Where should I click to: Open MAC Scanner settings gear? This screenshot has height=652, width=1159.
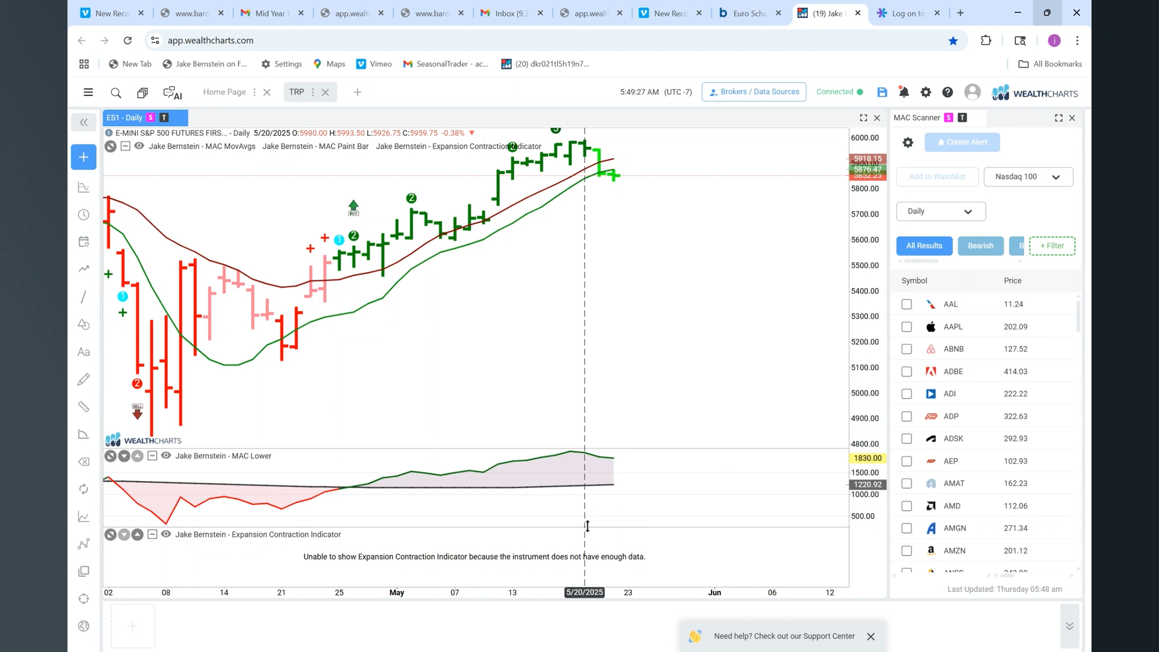[x=908, y=142]
